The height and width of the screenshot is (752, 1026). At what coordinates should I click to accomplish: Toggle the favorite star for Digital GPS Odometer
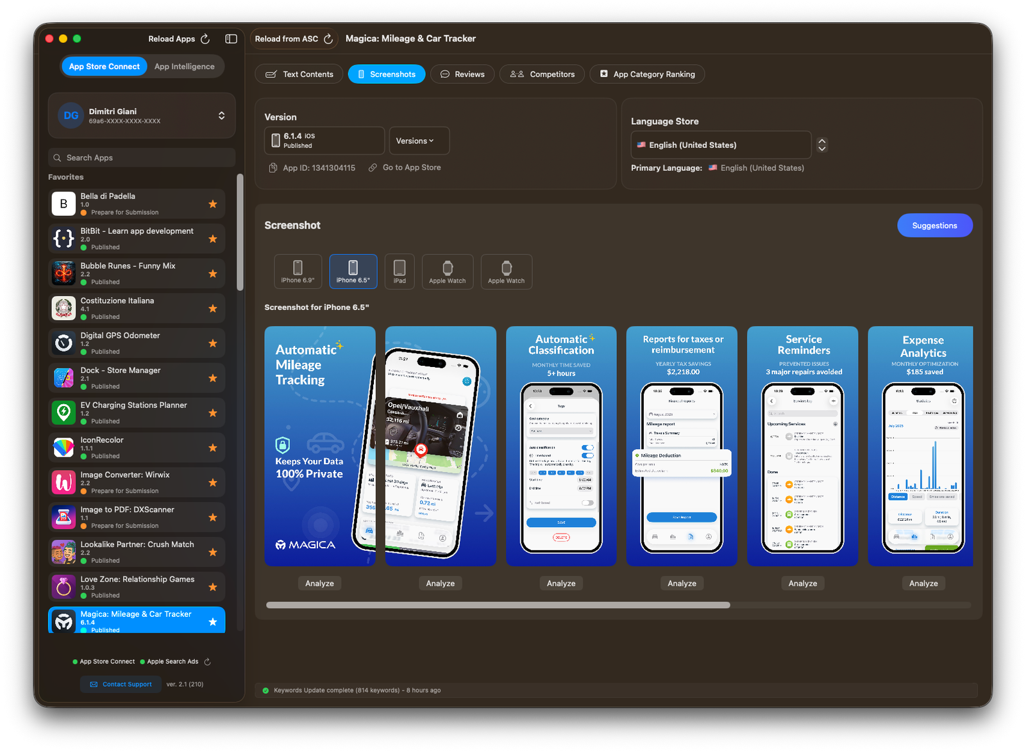[x=212, y=343]
